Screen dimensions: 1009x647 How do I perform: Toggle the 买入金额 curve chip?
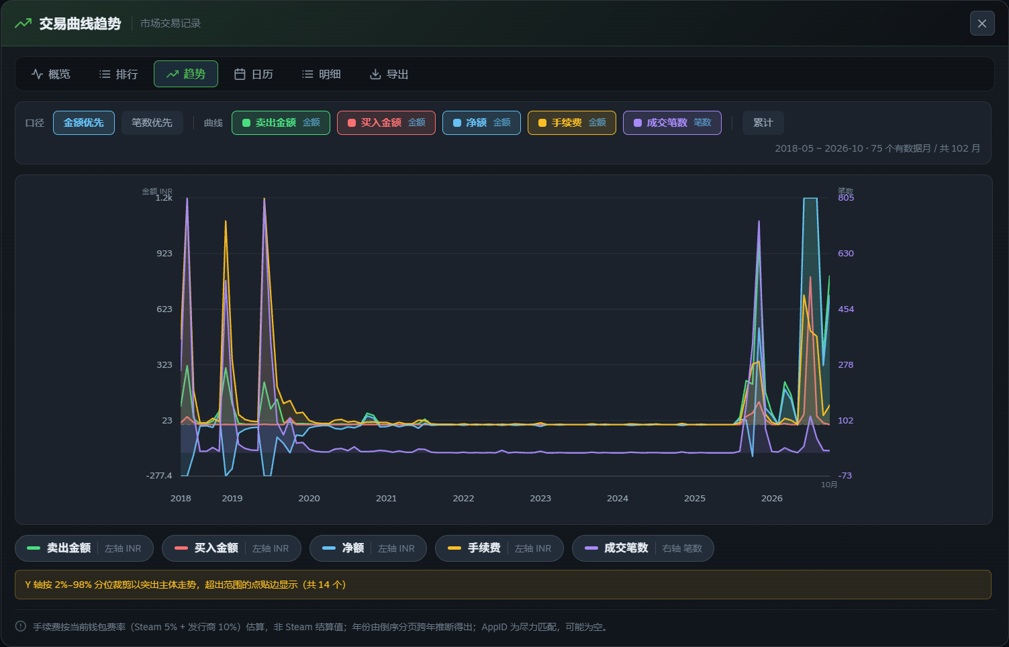point(386,123)
